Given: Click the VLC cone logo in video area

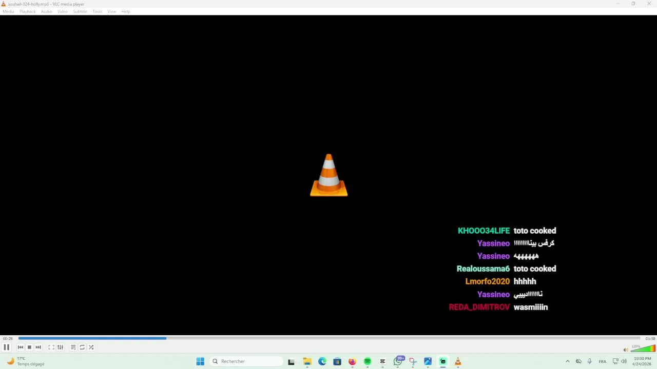Looking at the screenshot, I should tap(328, 175).
